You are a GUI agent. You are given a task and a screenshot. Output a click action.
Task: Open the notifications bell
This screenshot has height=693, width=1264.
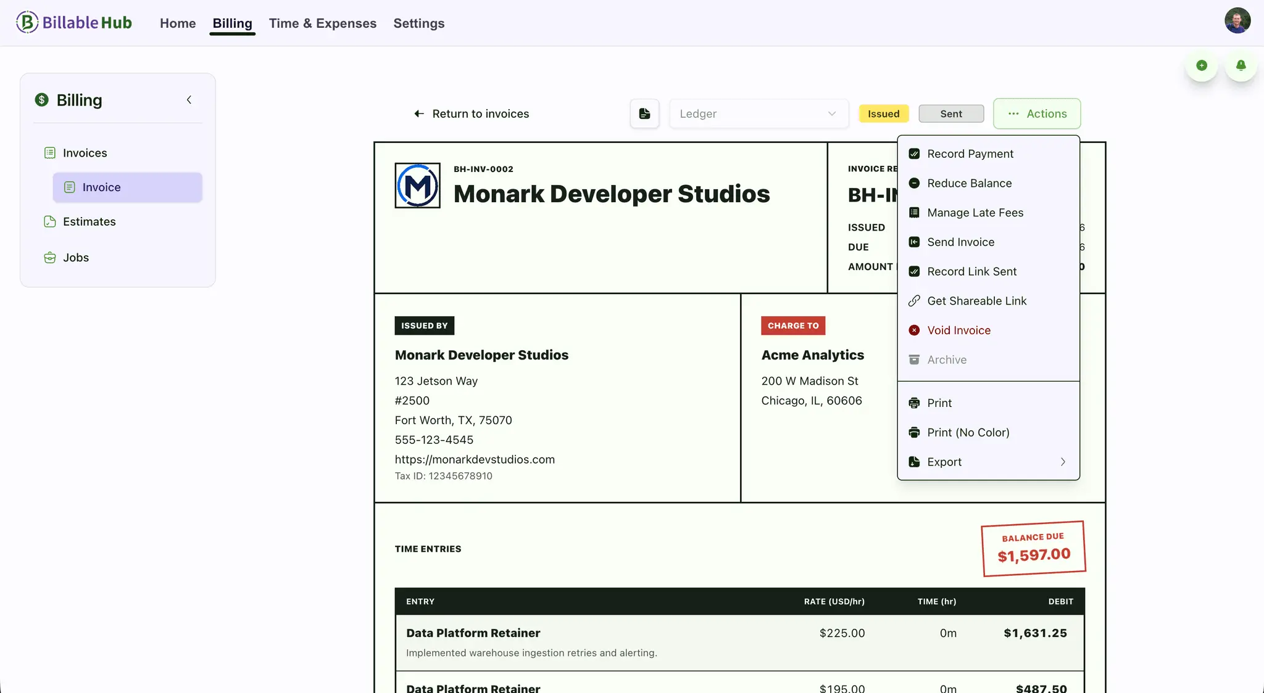[x=1241, y=65]
